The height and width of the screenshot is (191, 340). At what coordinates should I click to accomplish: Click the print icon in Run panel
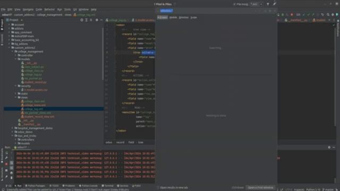click(12, 172)
